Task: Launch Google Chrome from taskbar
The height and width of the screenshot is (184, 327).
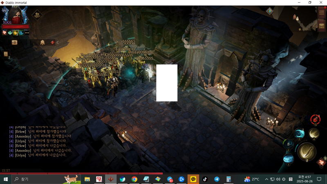Action: click(134, 179)
